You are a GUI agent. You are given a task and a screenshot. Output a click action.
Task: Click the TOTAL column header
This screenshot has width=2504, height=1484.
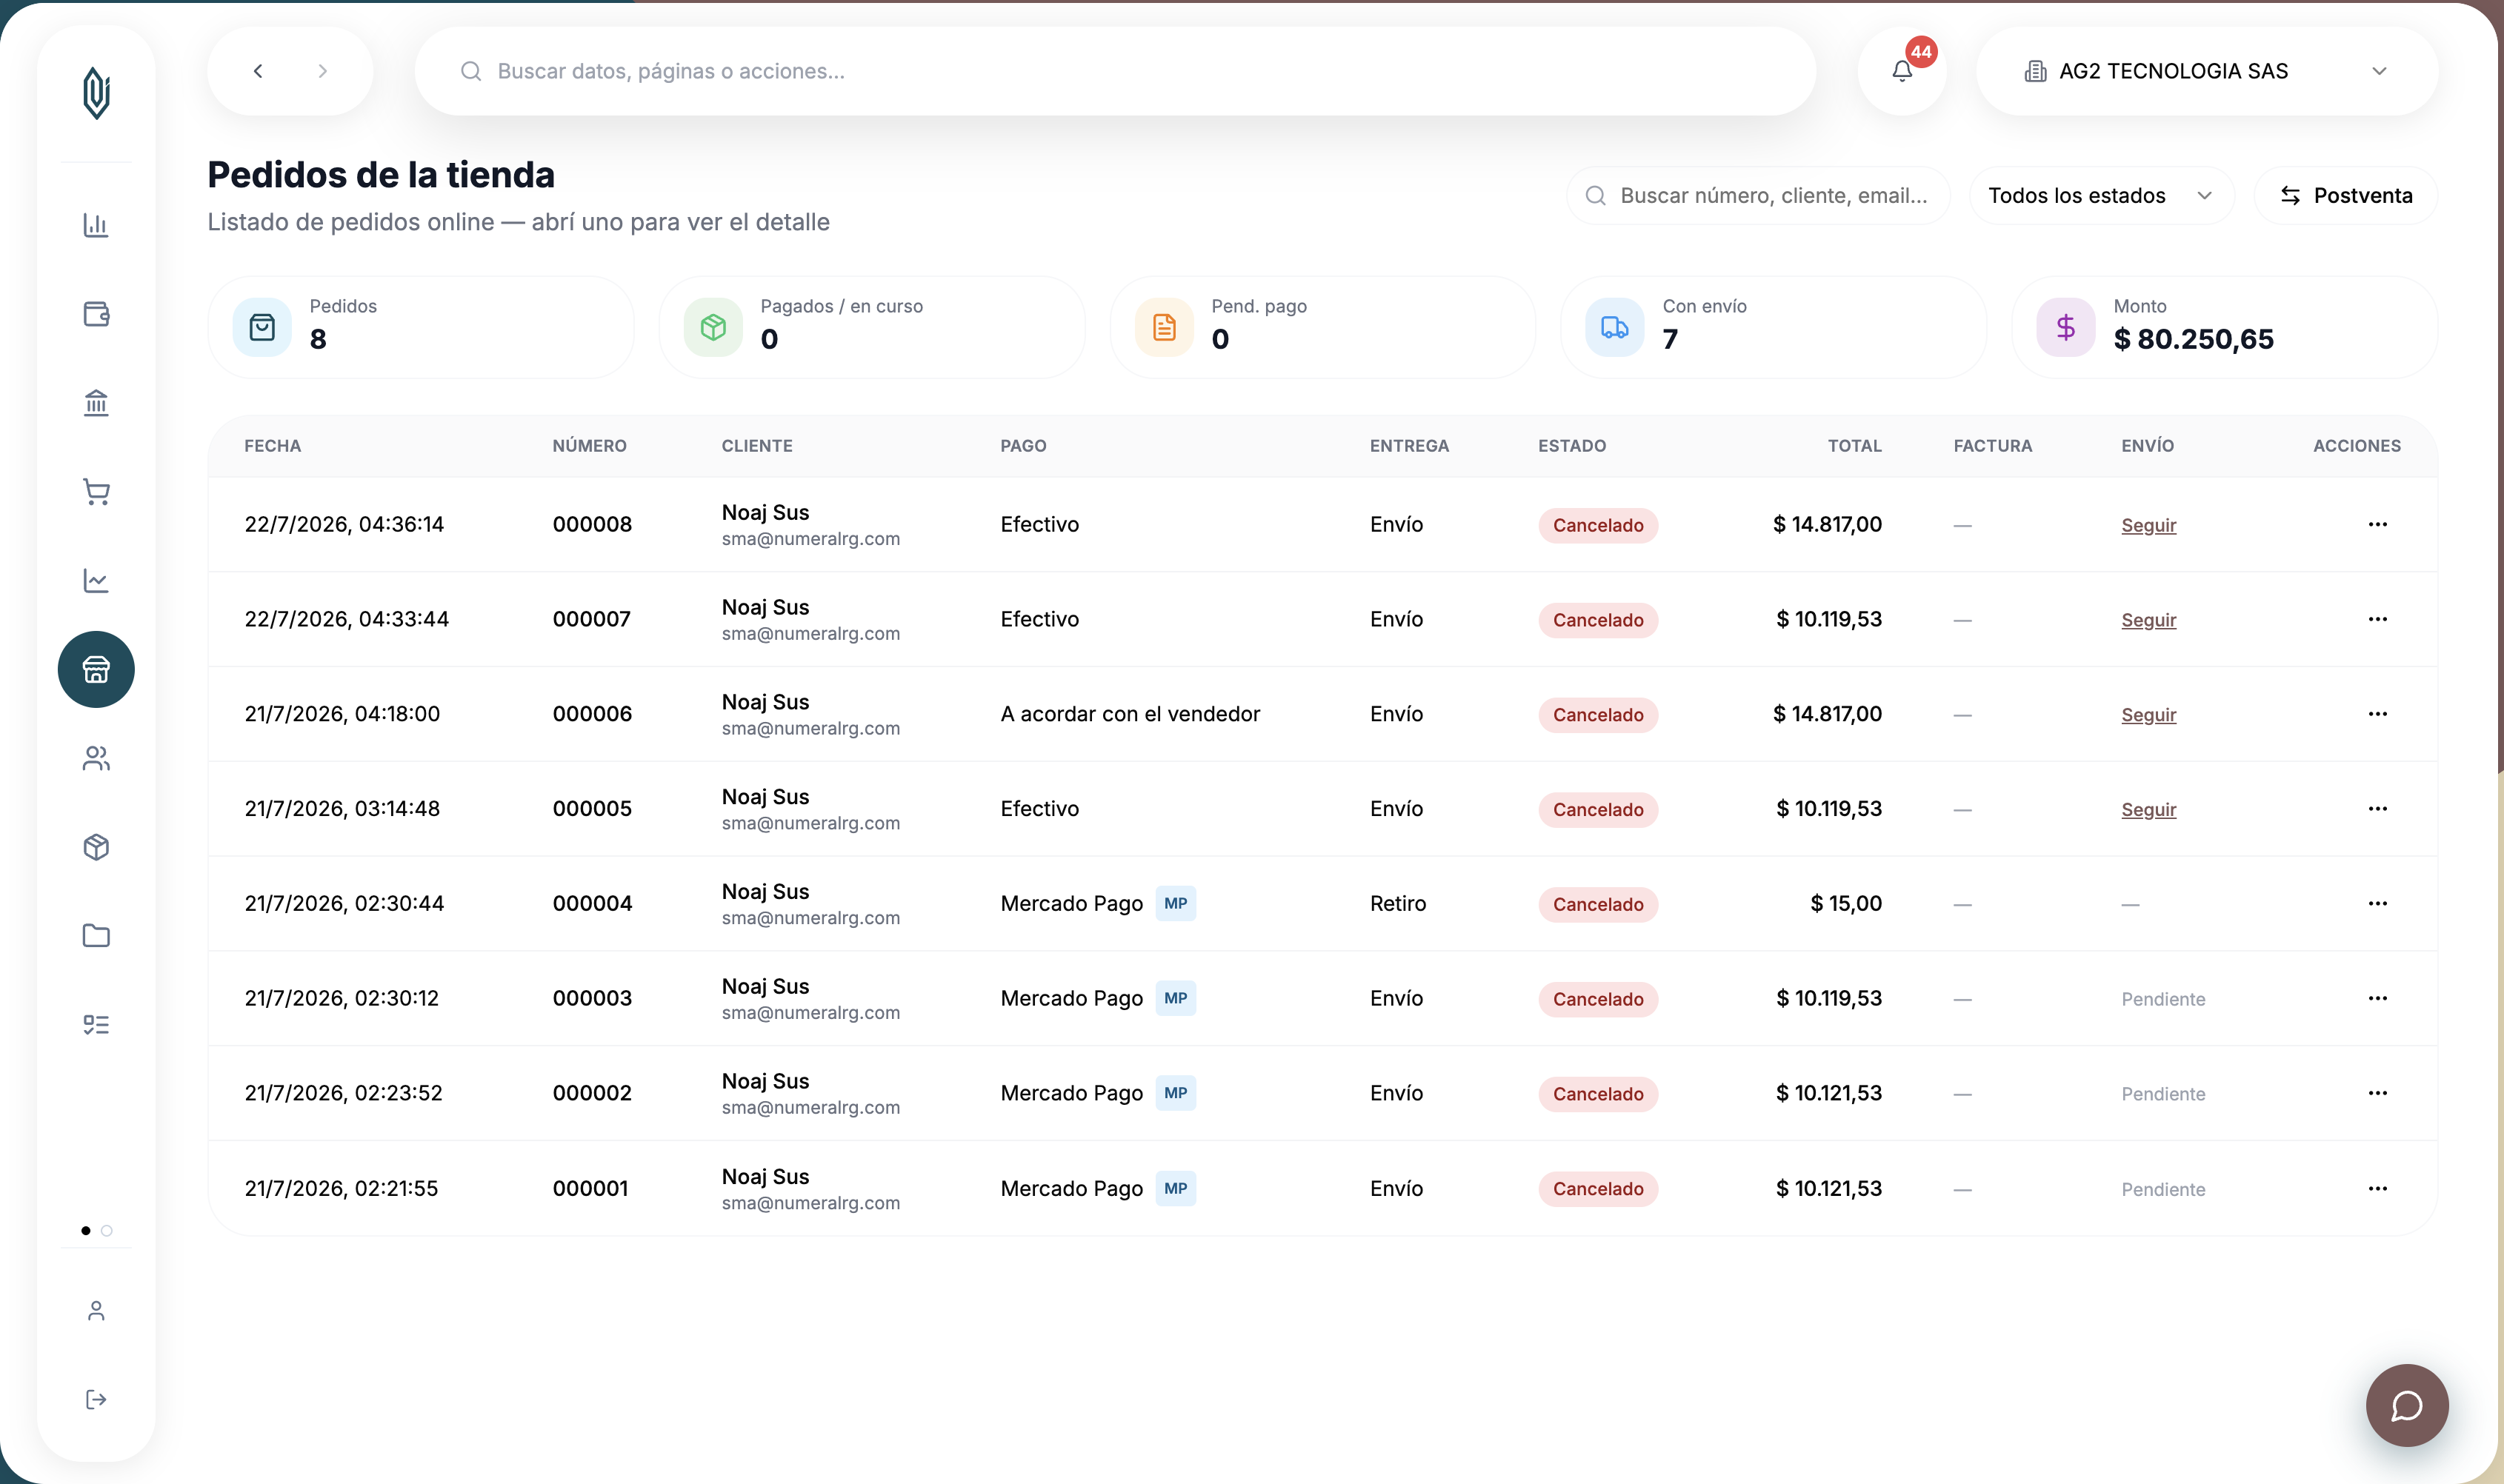[x=1855, y=446]
